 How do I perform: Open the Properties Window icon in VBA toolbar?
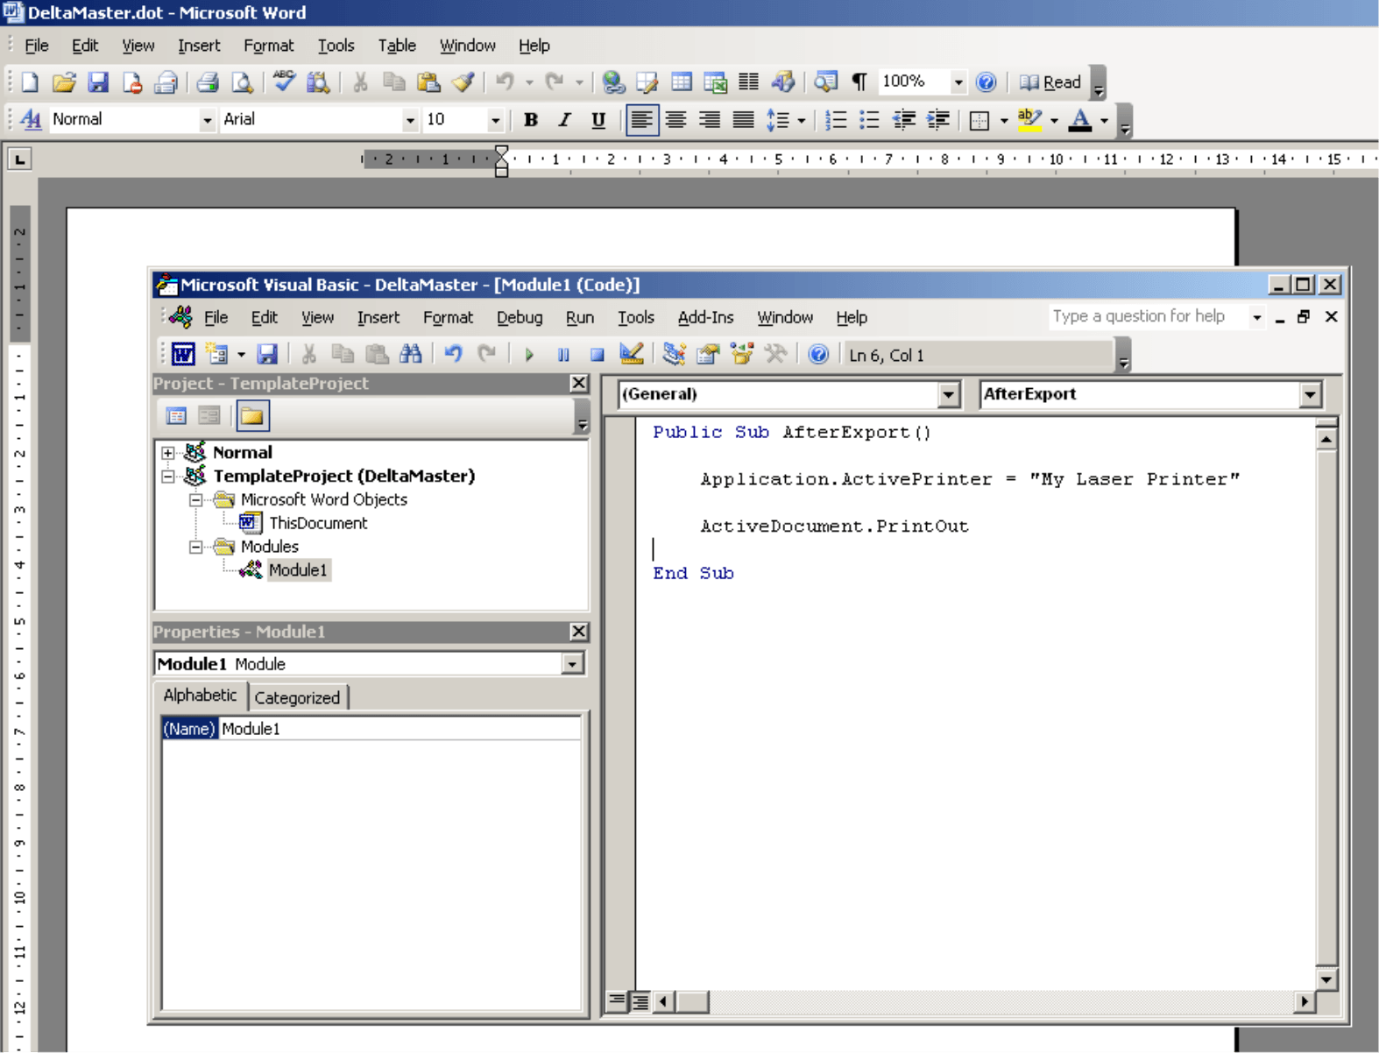tap(708, 354)
